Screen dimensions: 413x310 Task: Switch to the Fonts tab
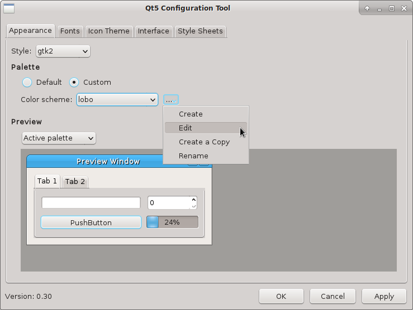[70, 31]
